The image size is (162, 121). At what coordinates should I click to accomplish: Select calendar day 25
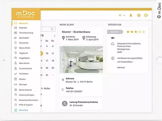pyautogui.click(x=53, y=68)
